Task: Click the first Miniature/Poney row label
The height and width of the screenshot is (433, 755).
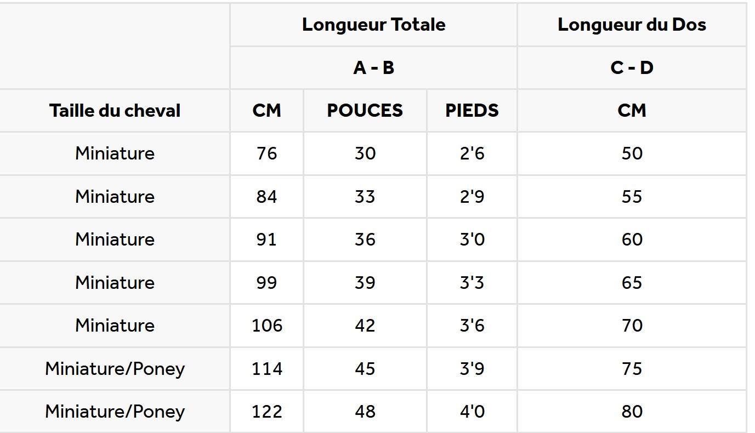Action: pos(115,369)
